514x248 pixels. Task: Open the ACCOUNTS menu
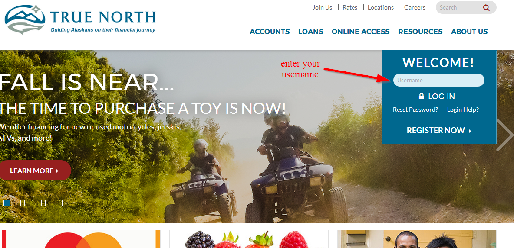click(270, 32)
